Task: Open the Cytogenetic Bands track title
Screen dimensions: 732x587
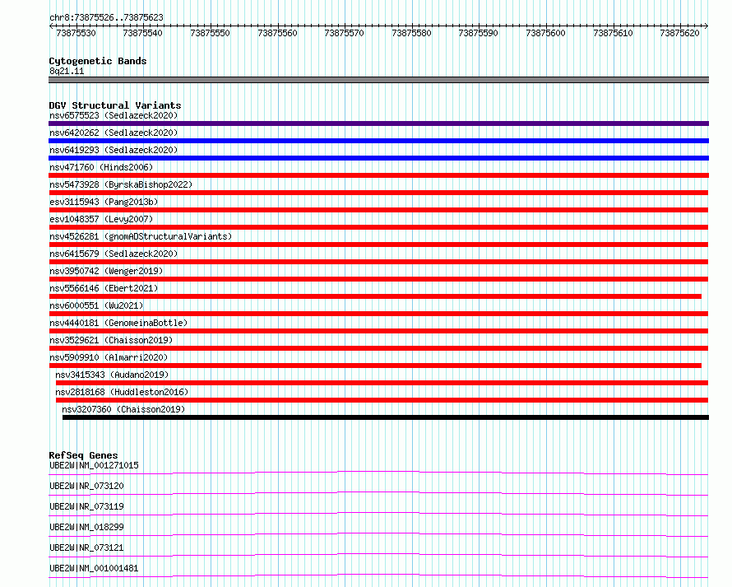Action: click(x=98, y=61)
